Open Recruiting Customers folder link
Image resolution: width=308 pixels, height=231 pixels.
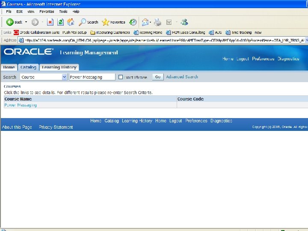[110, 33]
